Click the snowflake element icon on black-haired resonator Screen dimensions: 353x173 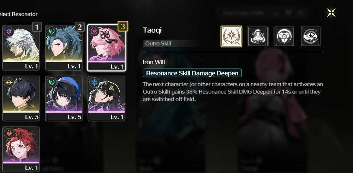pos(94,83)
